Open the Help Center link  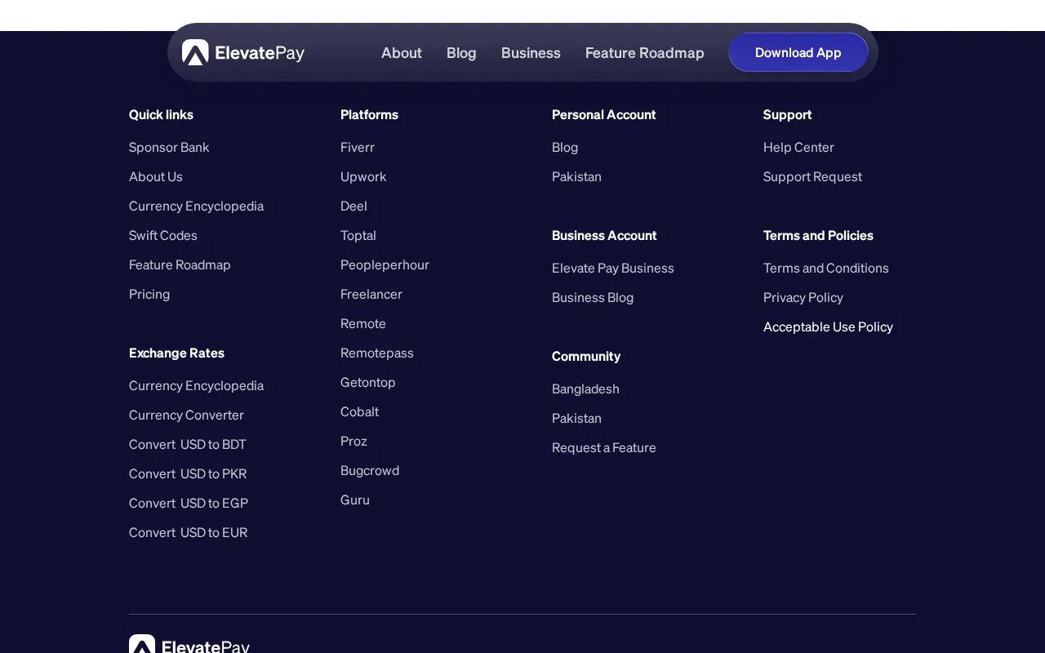pos(798,147)
